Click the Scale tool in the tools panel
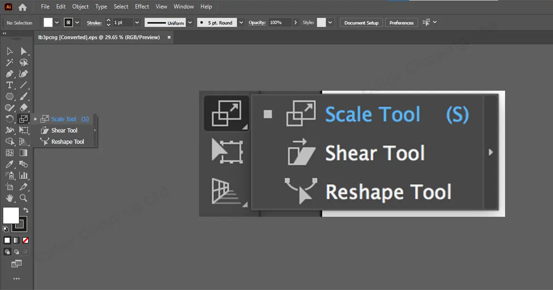 (x=24, y=119)
